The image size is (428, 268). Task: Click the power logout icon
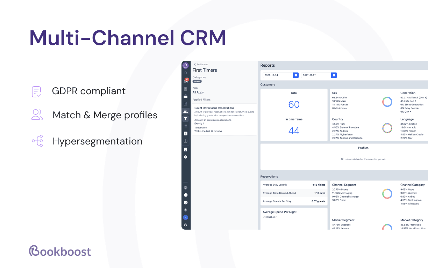click(x=186, y=225)
